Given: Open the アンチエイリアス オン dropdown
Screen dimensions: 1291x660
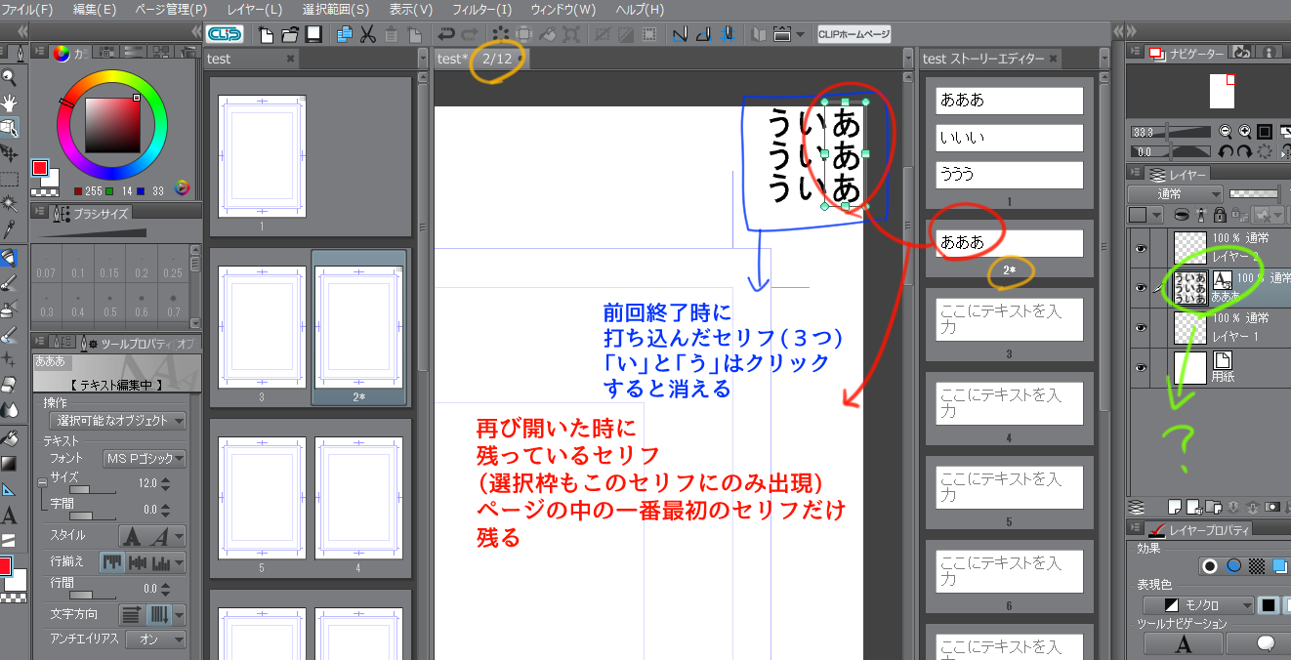Looking at the screenshot, I should point(156,639).
